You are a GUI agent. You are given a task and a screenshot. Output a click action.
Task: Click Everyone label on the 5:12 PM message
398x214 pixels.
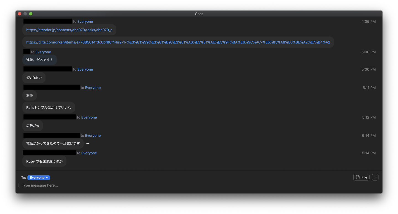coord(89,117)
